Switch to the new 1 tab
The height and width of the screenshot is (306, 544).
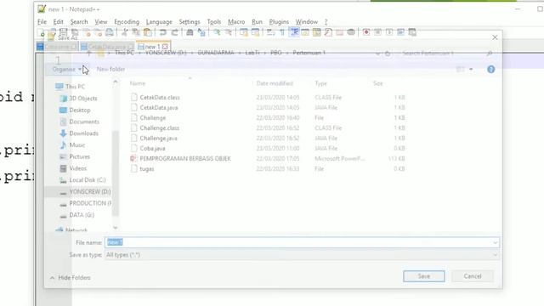pyautogui.click(x=152, y=47)
